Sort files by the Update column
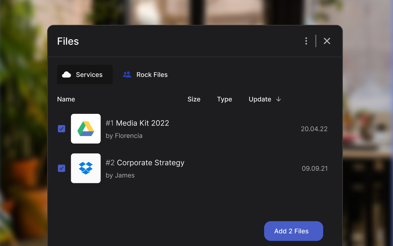 [x=260, y=99]
